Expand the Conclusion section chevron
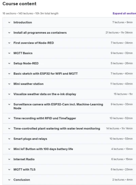Viewport: 136px width, 185px height. point(9,180)
